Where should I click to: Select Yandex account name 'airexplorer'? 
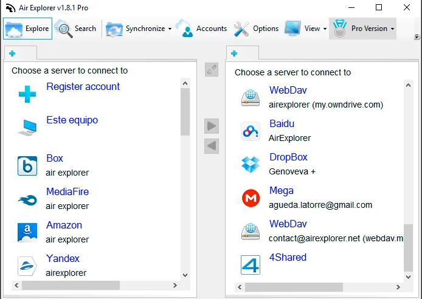pos(66,273)
